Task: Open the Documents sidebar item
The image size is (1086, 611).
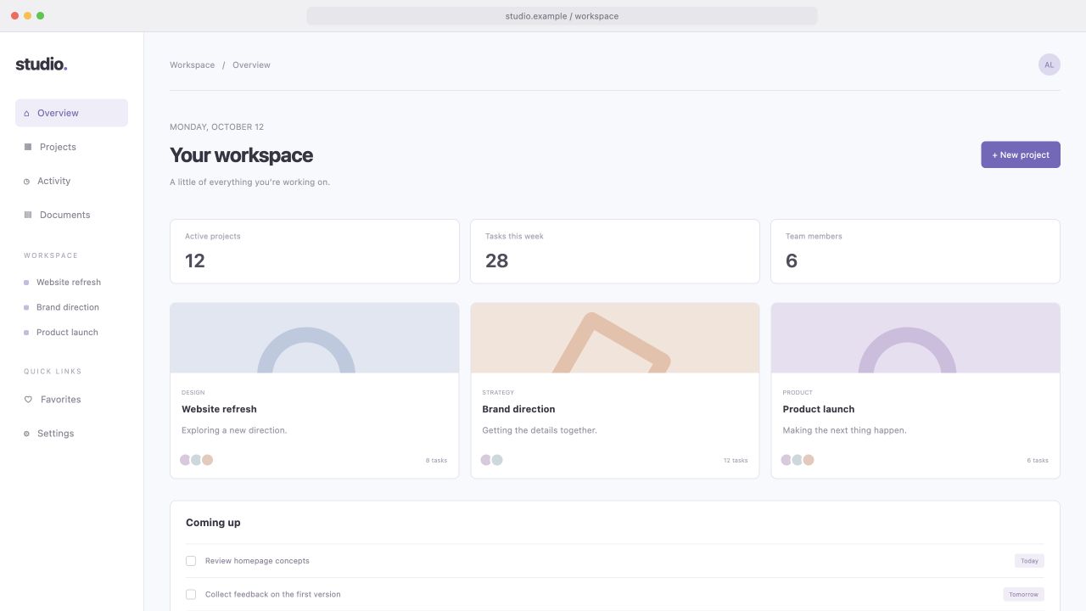Action: [x=71, y=215]
